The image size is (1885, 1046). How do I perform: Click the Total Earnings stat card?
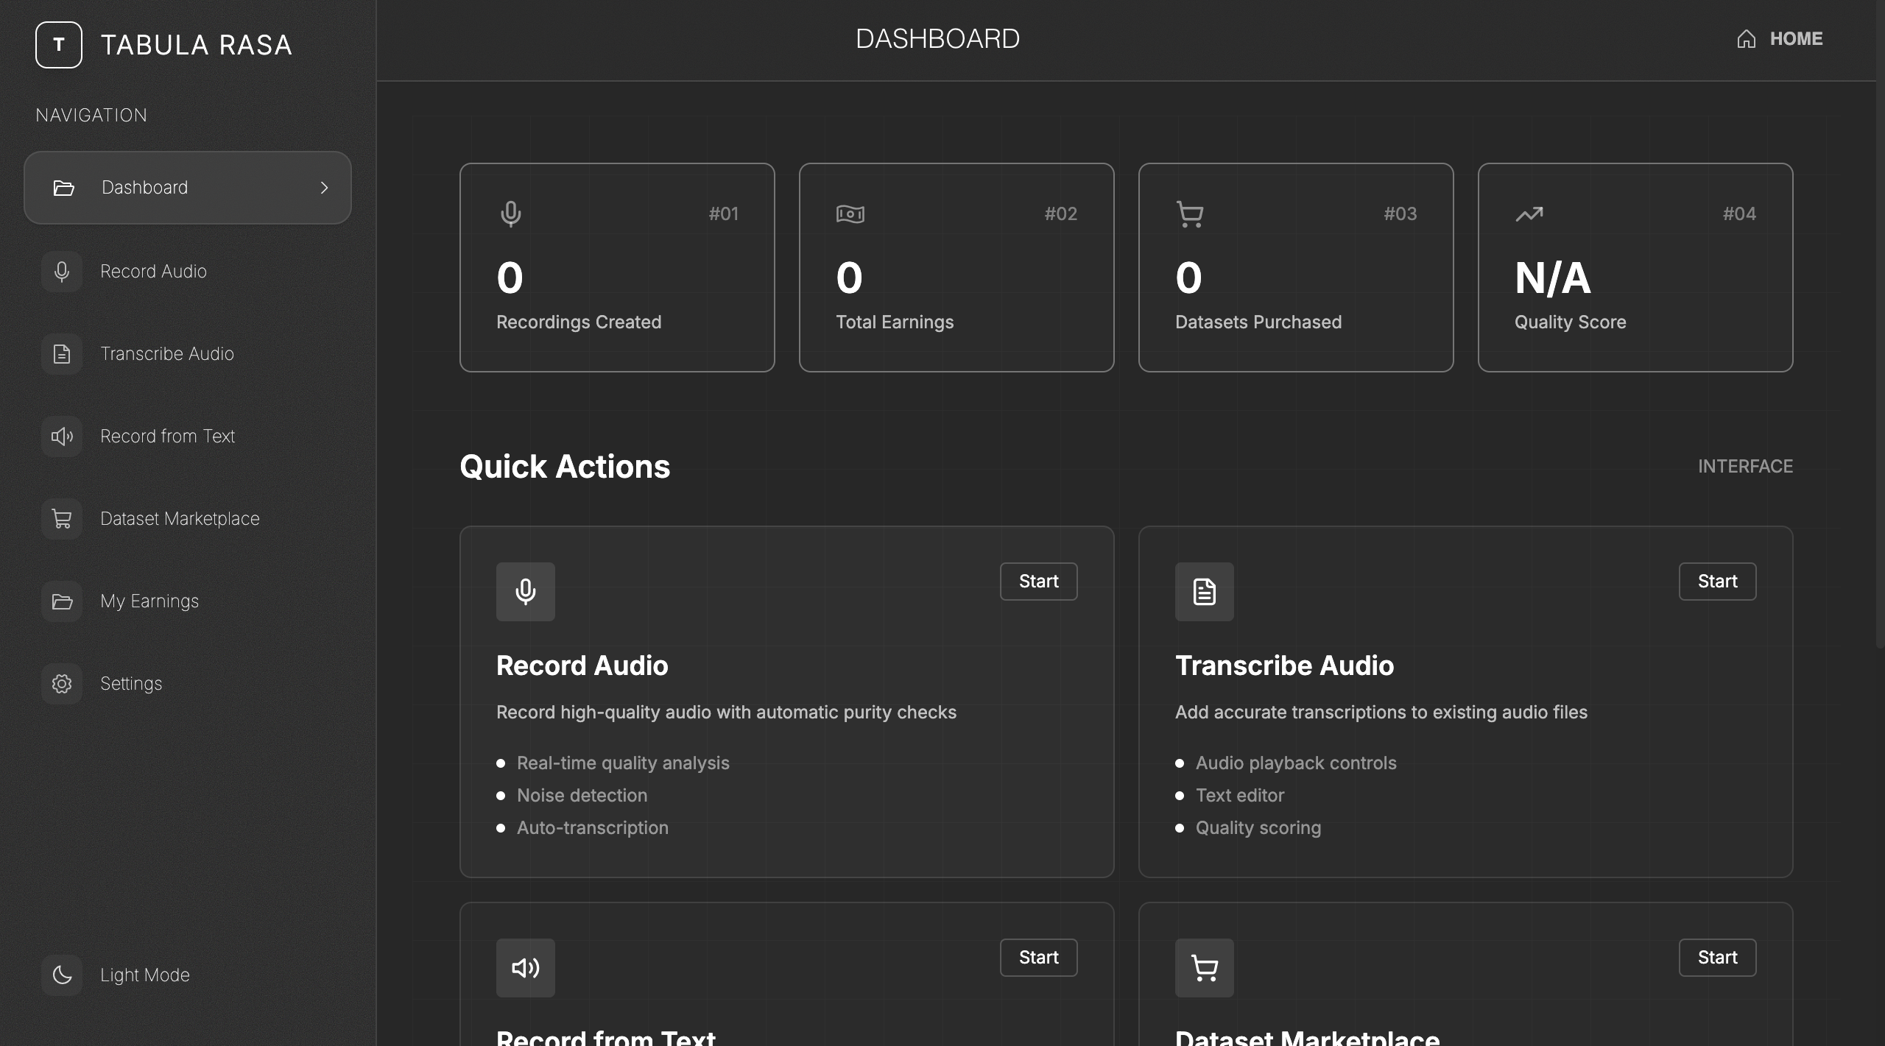point(956,267)
